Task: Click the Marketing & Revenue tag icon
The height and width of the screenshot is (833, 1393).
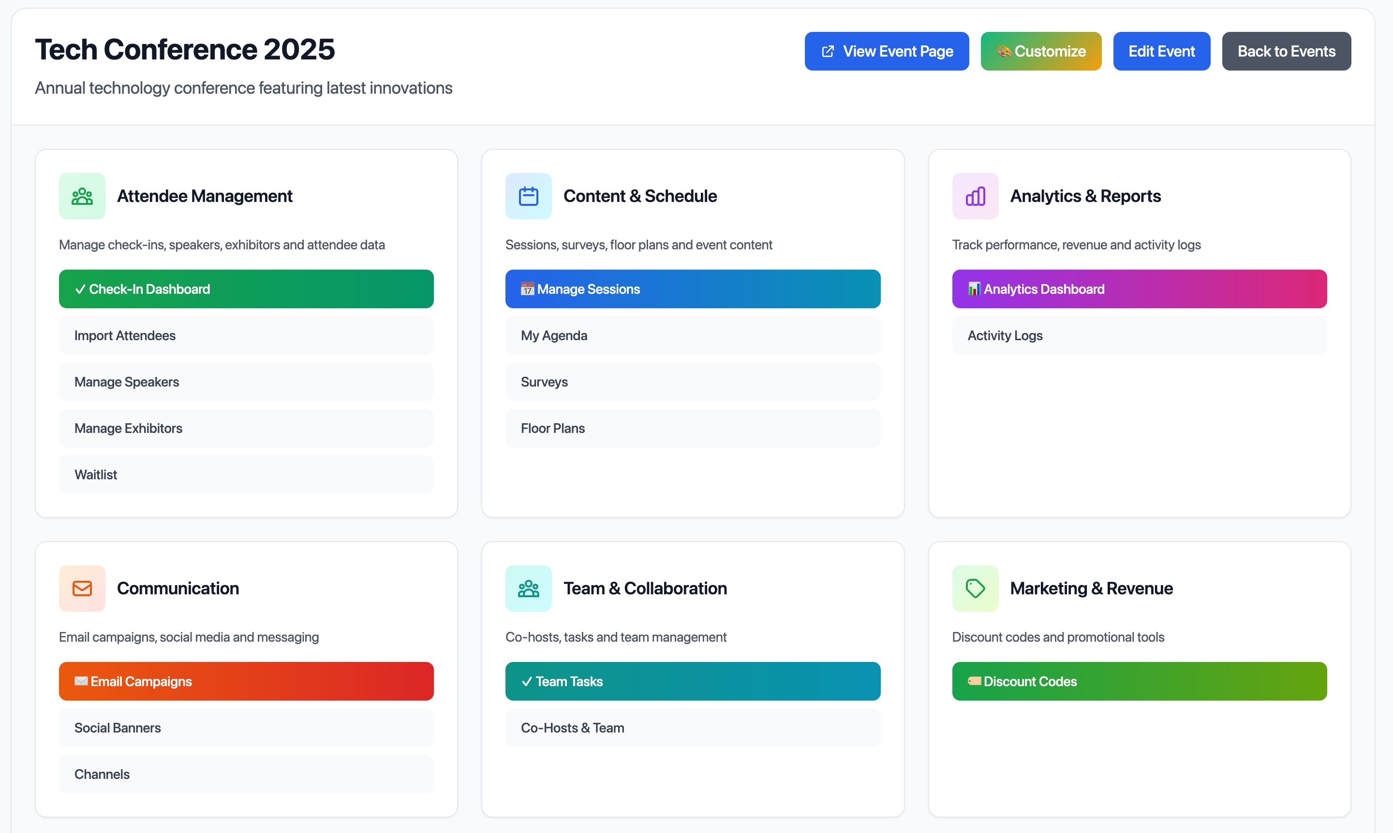Action: (975, 588)
